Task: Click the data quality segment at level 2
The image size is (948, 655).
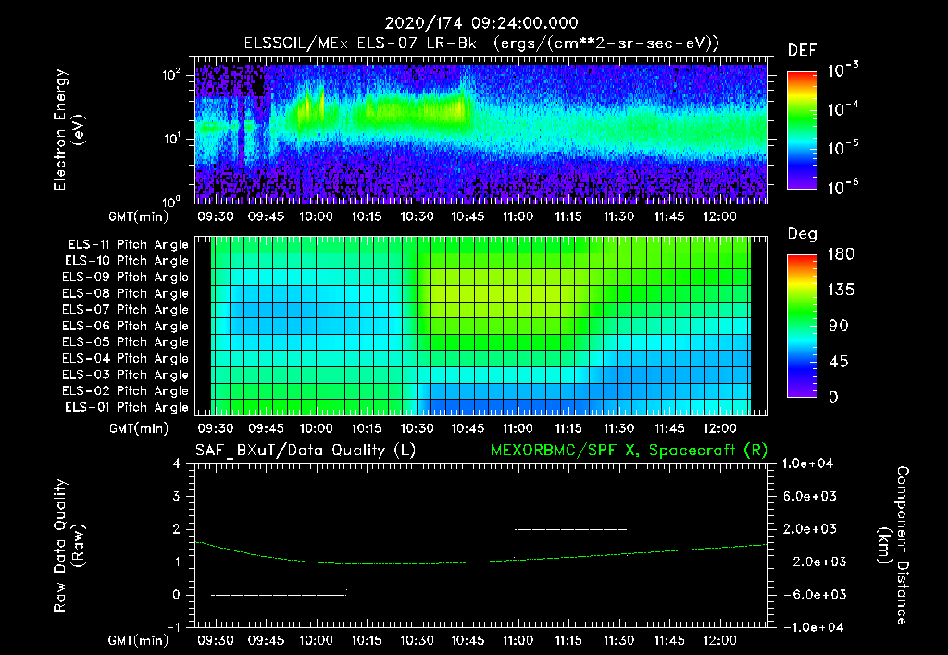Action: pyautogui.click(x=570, y=529)
